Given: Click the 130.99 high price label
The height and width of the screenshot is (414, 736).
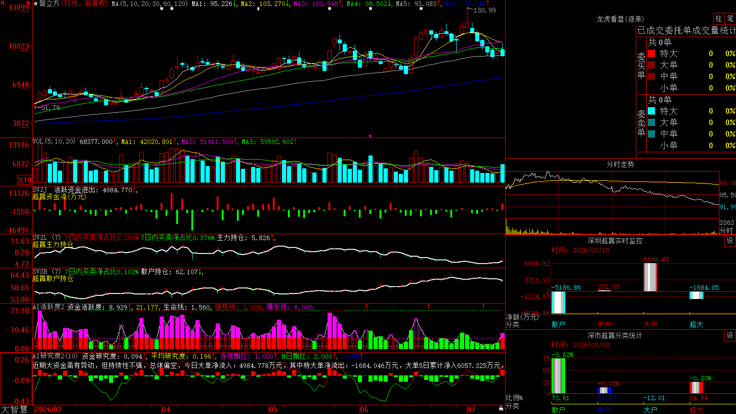Looking at the screenshot, I should point(485,10).
